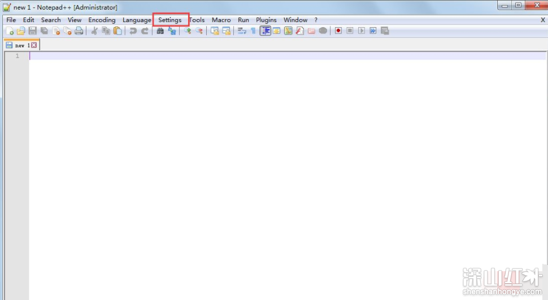Toggle show all characters pilcrow icon
Screen dimensions: 548x300
(x=254, y=31)
